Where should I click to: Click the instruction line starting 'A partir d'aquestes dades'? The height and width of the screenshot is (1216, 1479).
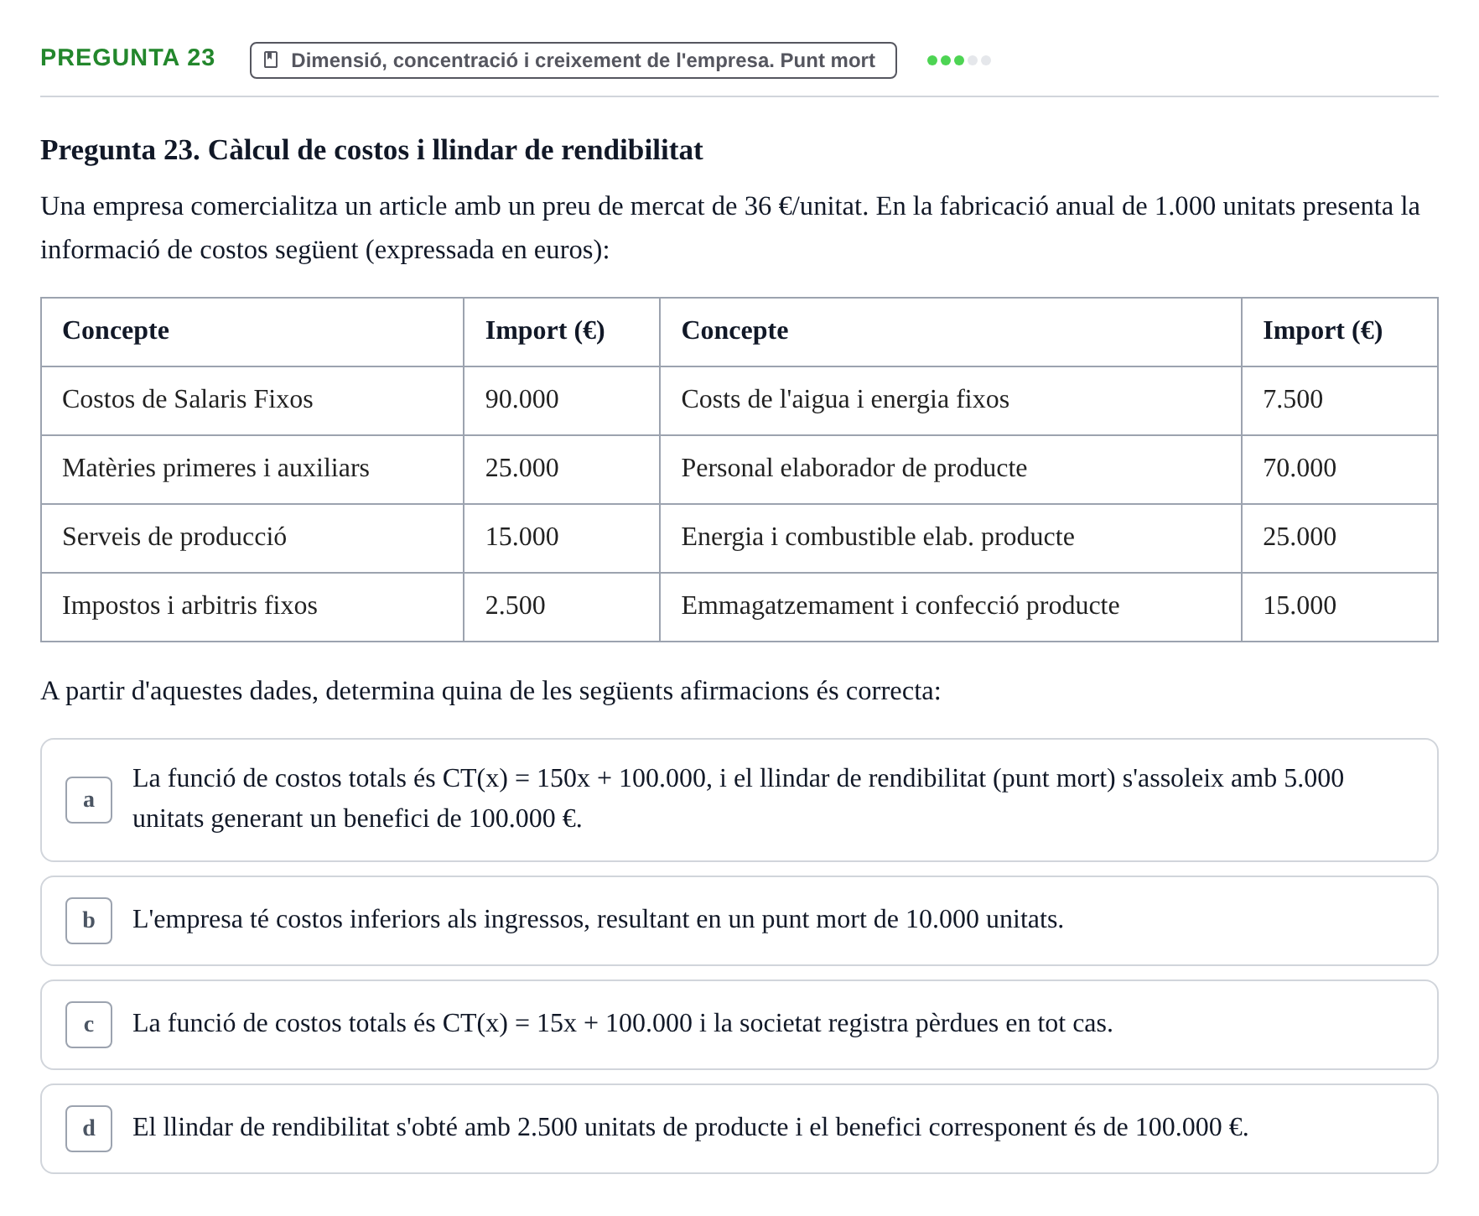click(x=490, y=692)
